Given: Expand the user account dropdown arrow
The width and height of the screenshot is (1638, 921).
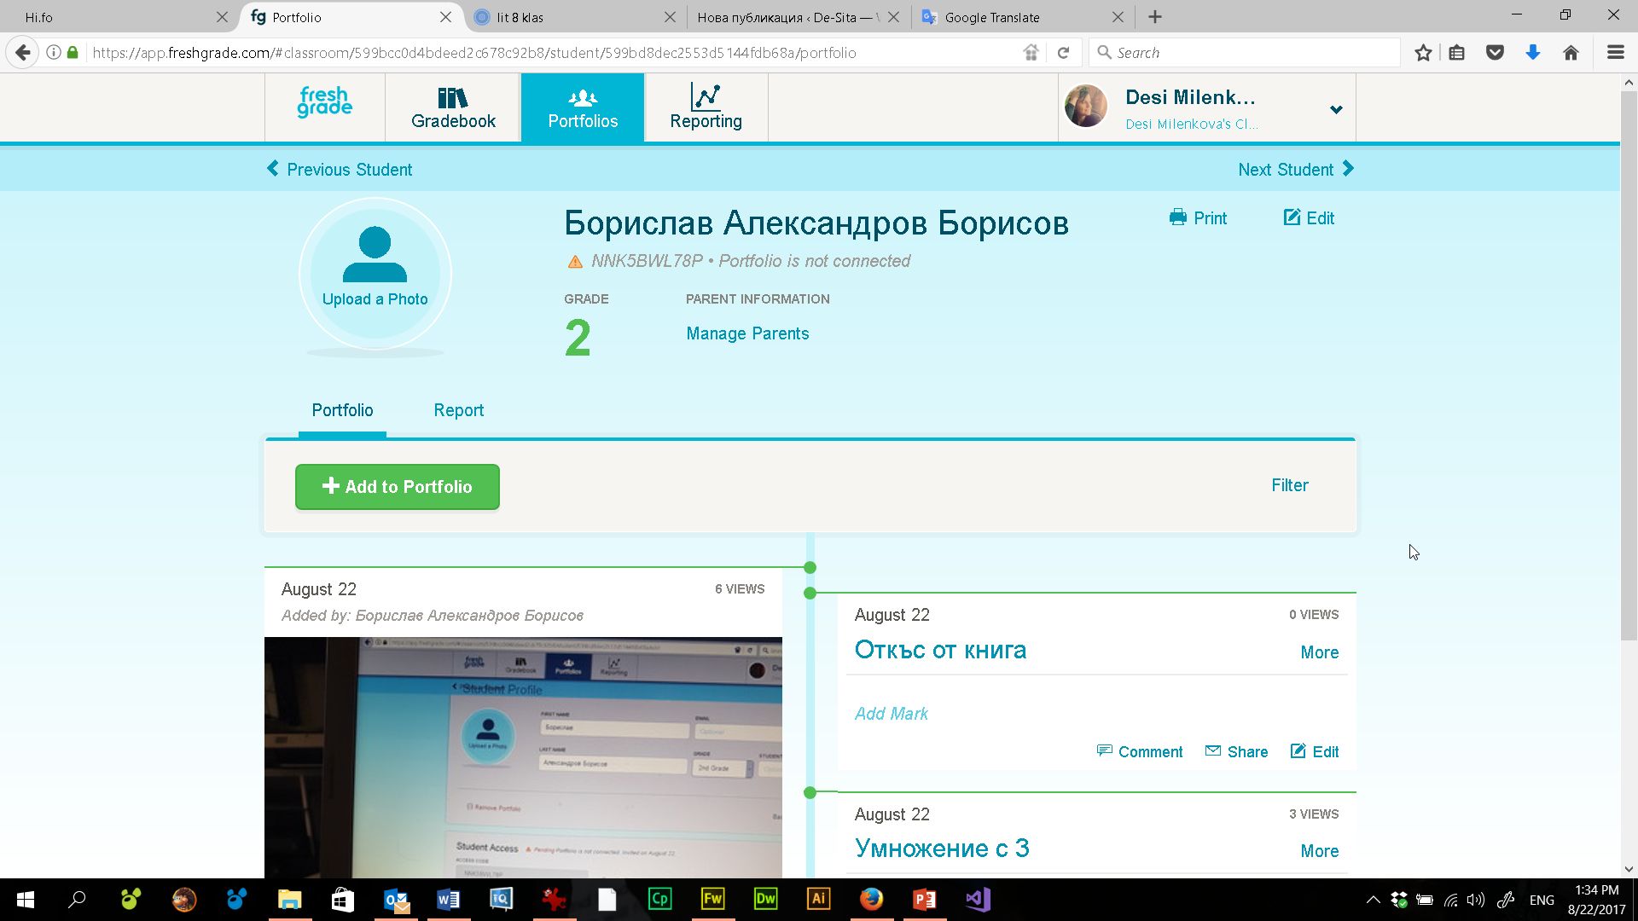Looking at the screenshot, I should [x=1336, y=109].
